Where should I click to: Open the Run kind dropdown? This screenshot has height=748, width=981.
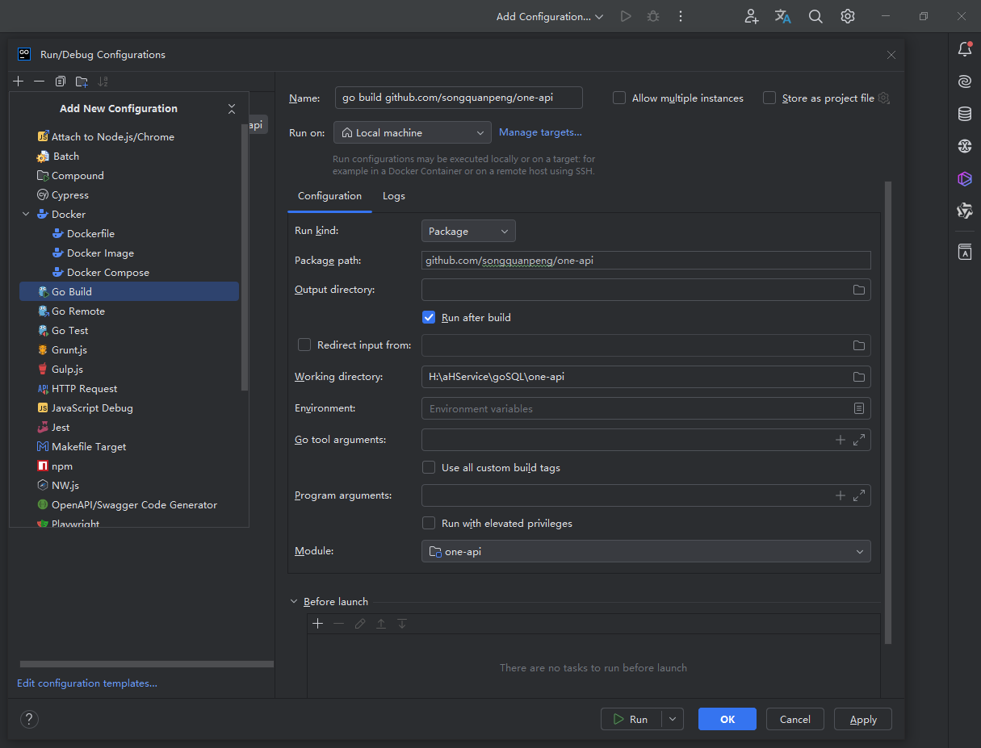click(x=468, y=232)
